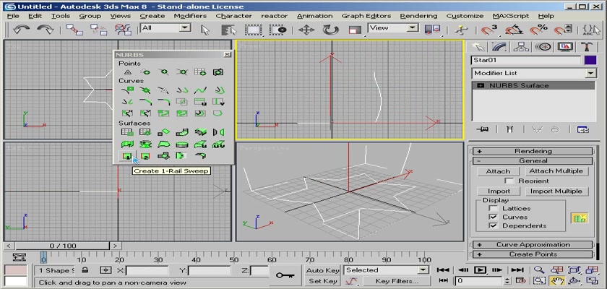607x289 pixels.
Task: Expand the Curve Approximation rollout
Action: [533, 244]
